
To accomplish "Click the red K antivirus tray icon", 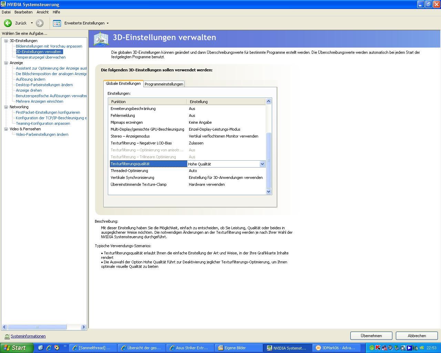I will click(x=378, y=348).
